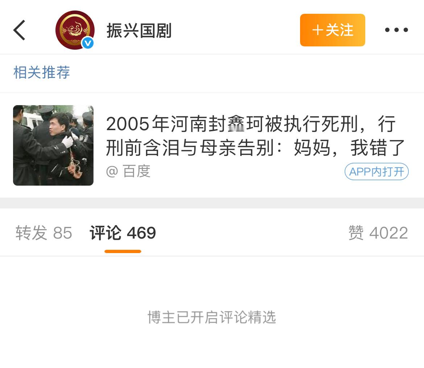Tap the blue verified badge on avatar
424x368 pixels.
click(x=88, y=43)
